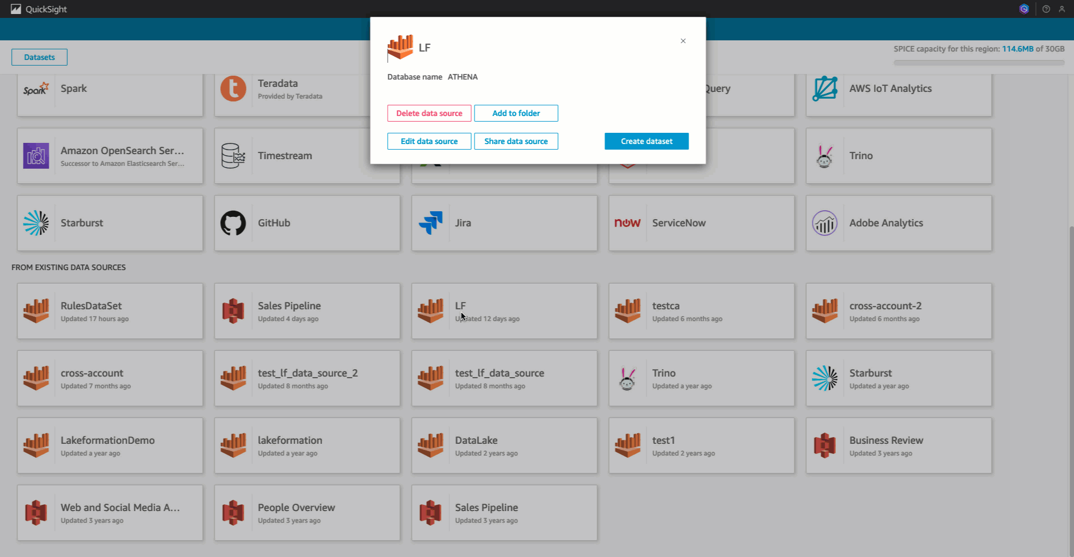Pick the Trino card next to AWS IoT Analytics column
Screen dimensions: 1074x557
(899, 156)
